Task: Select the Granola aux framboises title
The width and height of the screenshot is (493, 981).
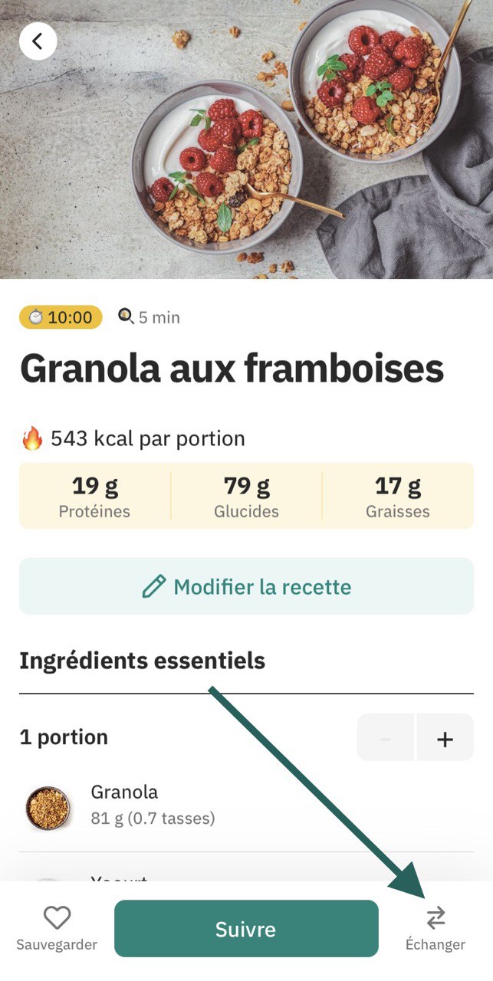Action: [x=233, y=369]
